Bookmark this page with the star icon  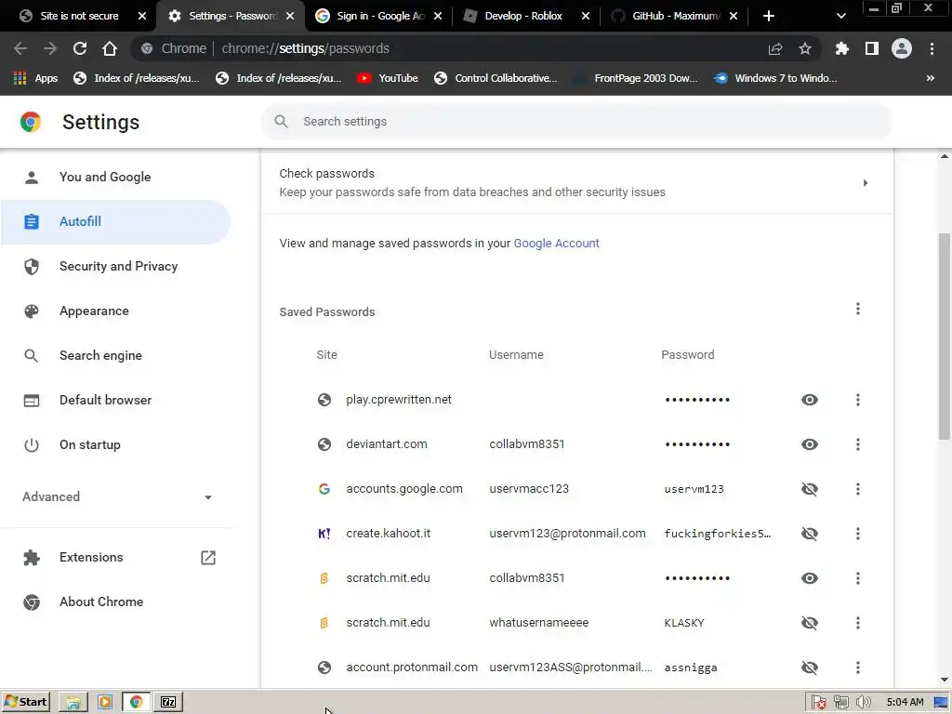click(805, 48)
